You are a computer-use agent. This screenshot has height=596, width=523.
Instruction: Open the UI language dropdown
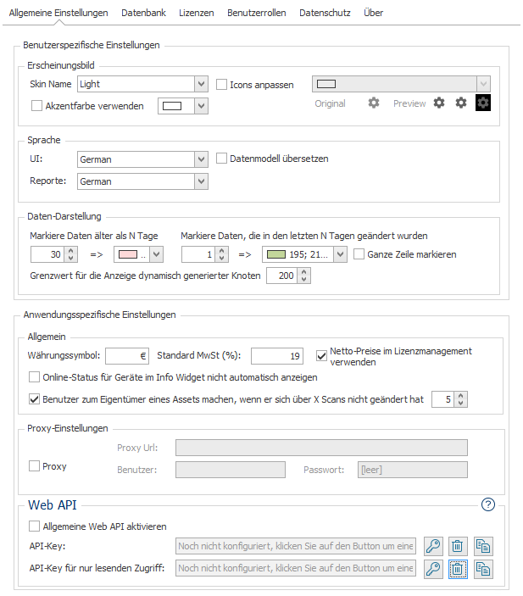tap(202, 159)
